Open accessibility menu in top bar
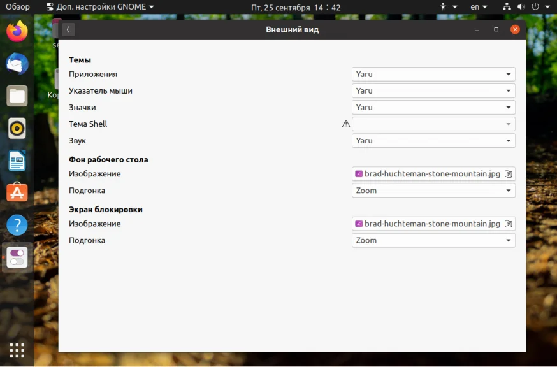557x367 pixels. coord(448,7)
